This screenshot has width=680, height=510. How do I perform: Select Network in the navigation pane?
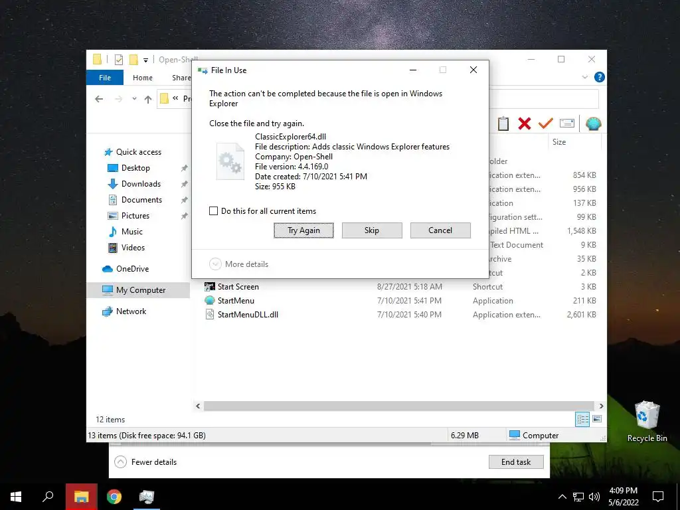[131, 311]
